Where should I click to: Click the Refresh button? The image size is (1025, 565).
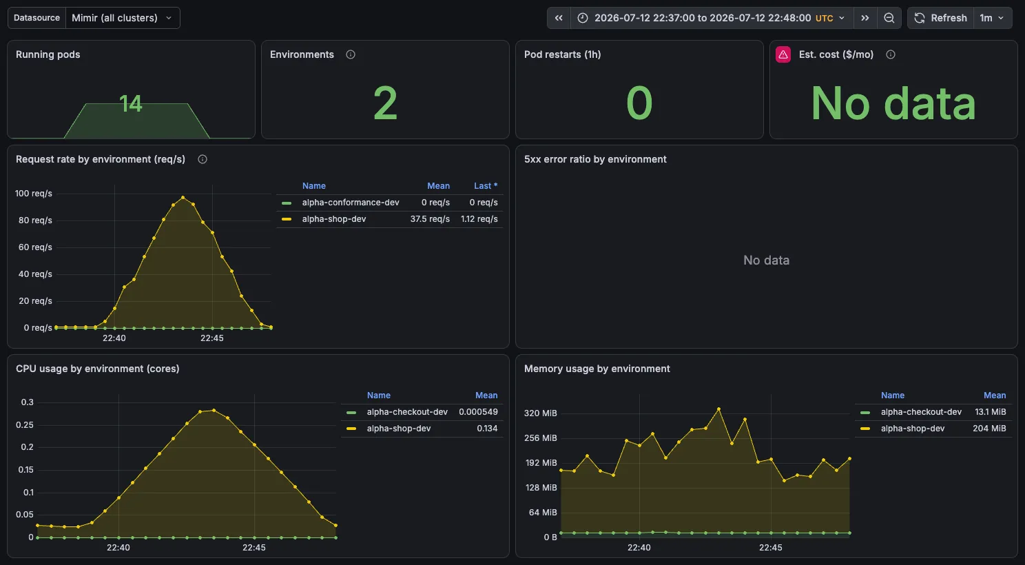point(940,18)
